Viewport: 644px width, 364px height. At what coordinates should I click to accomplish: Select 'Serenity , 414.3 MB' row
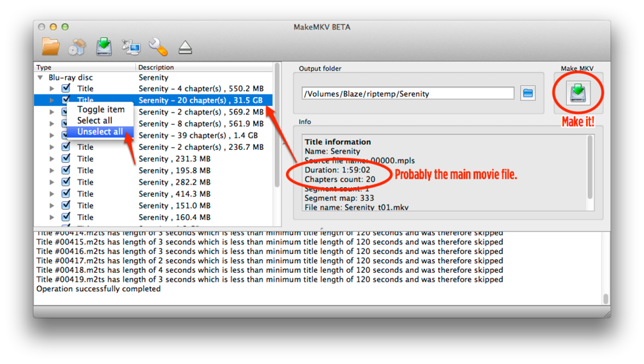coord(175,194)
